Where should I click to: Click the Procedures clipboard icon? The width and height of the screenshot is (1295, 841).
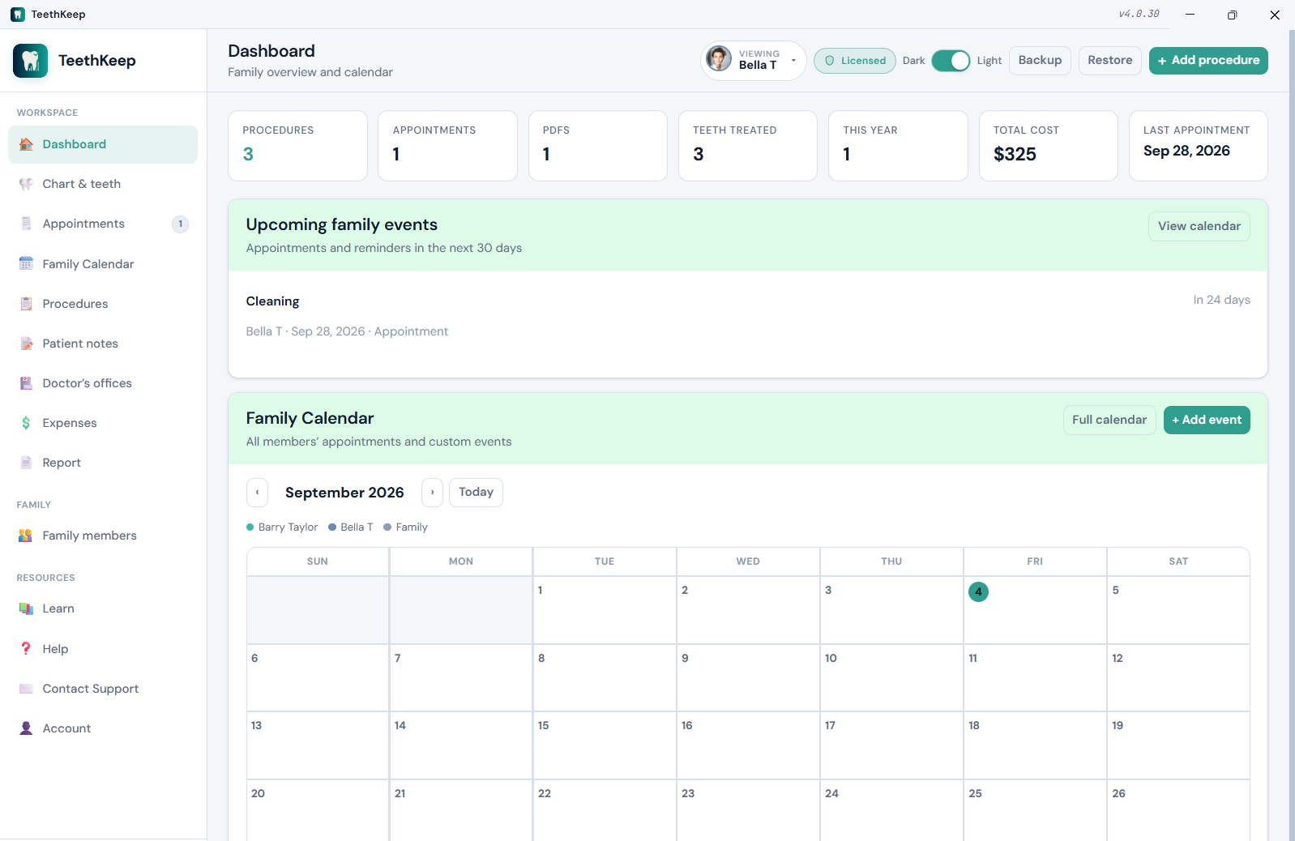point(26,304)
